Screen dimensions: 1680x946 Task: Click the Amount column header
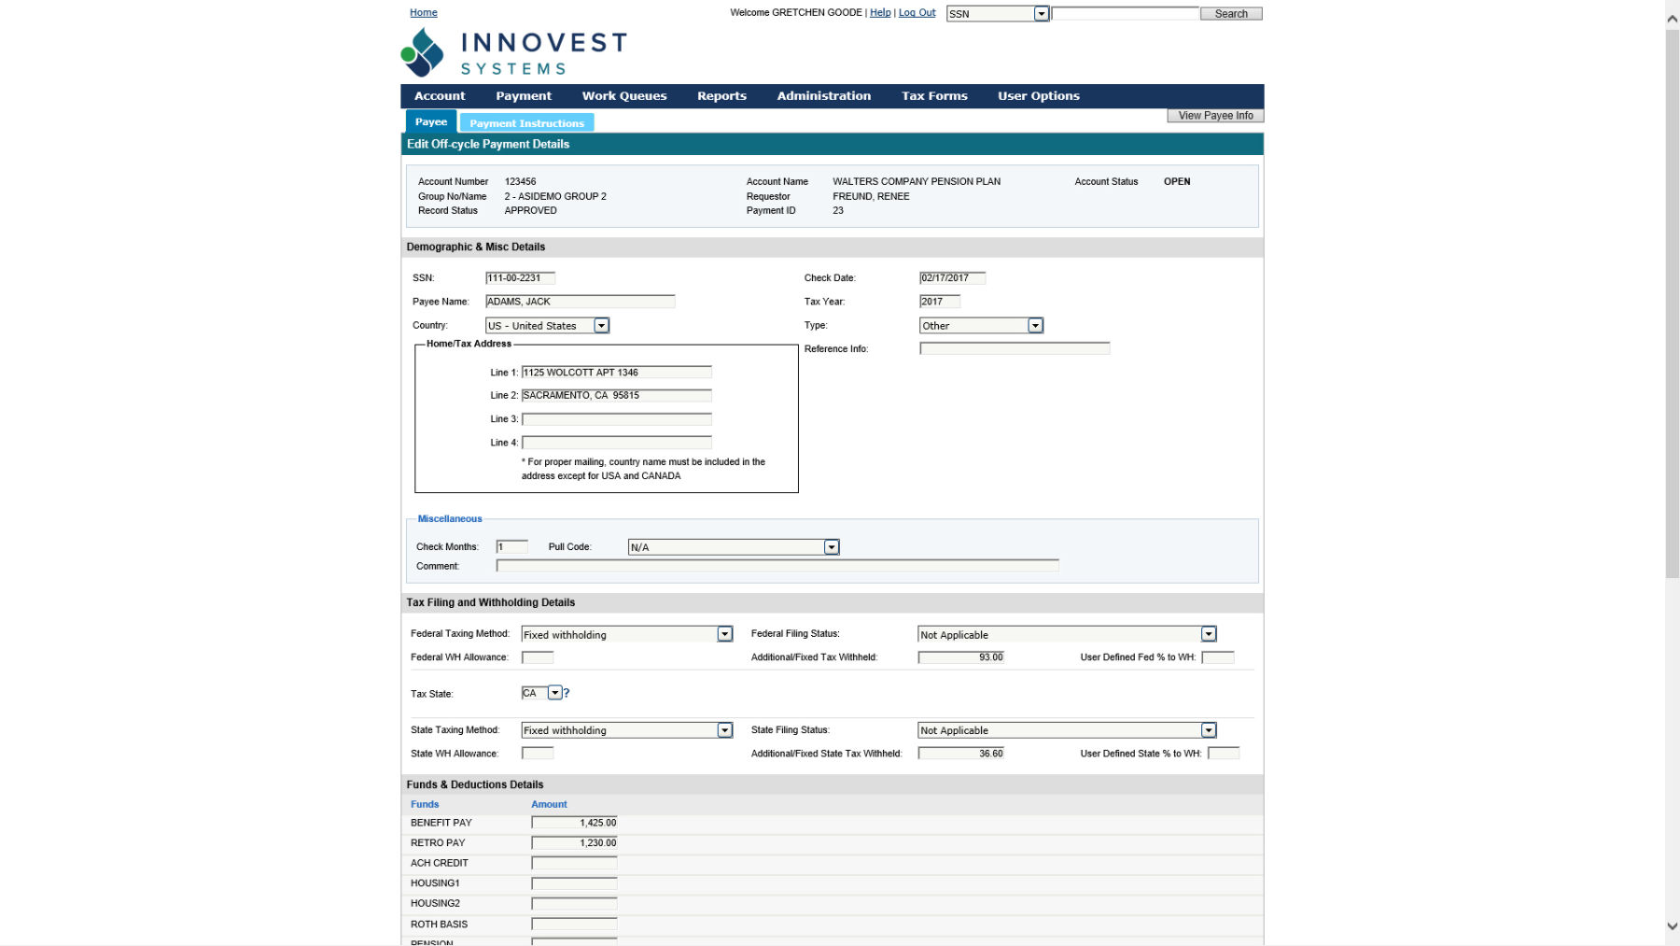coord(549,804)
